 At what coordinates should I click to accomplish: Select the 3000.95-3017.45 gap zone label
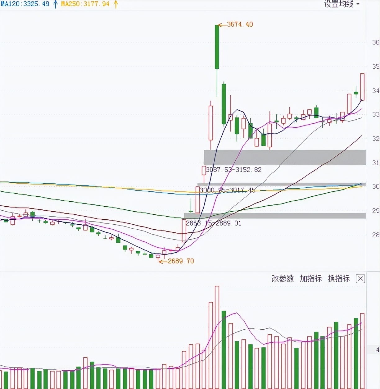coord(227,190)
